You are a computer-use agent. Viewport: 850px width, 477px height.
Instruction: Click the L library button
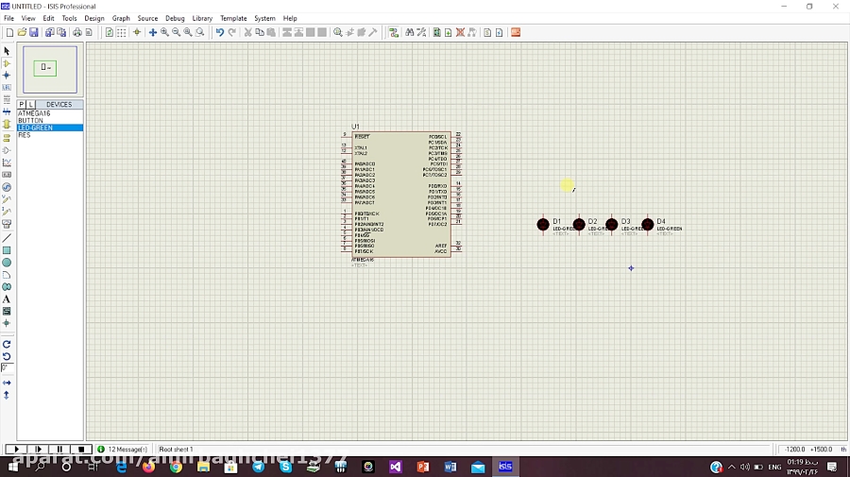(x=31, y=105)
